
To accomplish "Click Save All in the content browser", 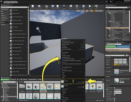I will click(x=13, y=79).
